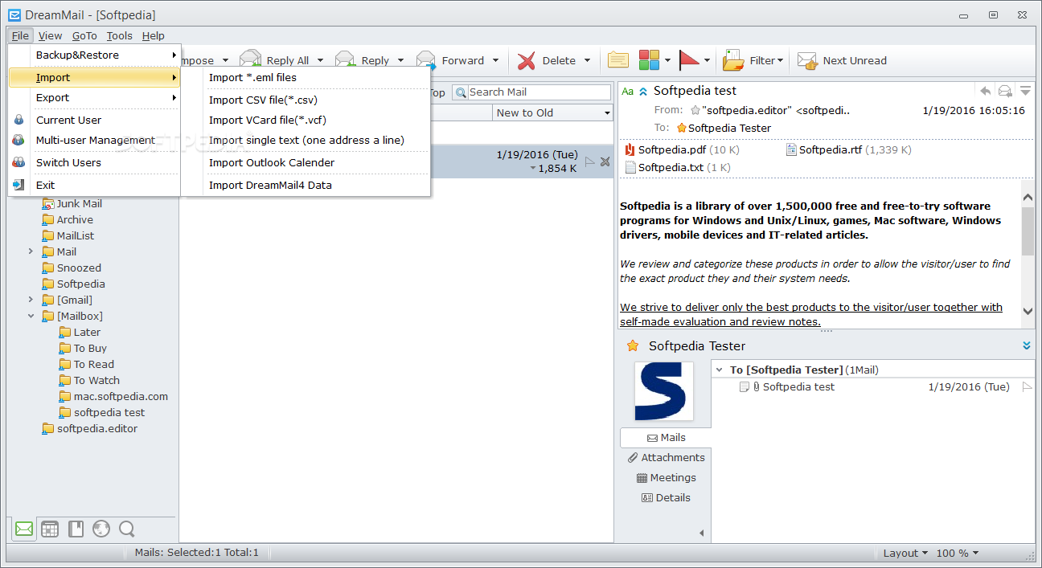Open the flag dropdown arrow

click(x=707, y=60)
